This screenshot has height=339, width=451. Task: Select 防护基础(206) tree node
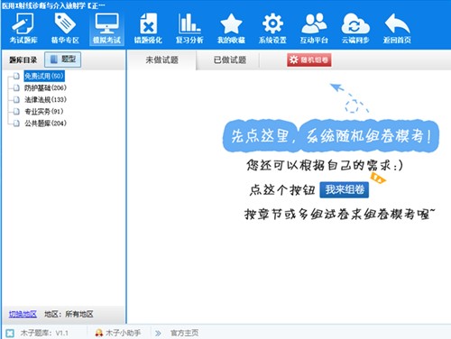tap(45, 87)
